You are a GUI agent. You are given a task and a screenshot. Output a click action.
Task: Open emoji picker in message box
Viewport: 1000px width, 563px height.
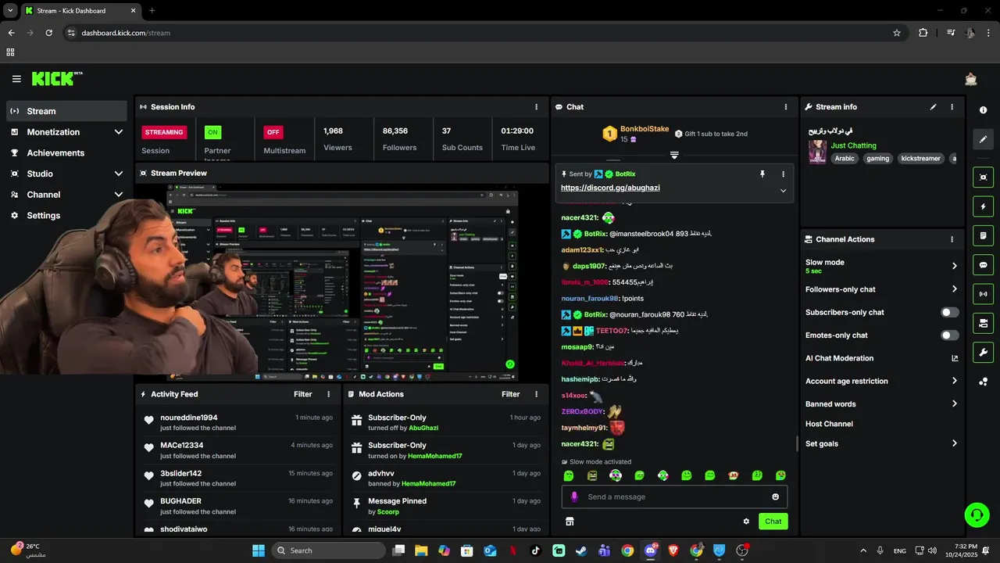(x=775, y=497)
